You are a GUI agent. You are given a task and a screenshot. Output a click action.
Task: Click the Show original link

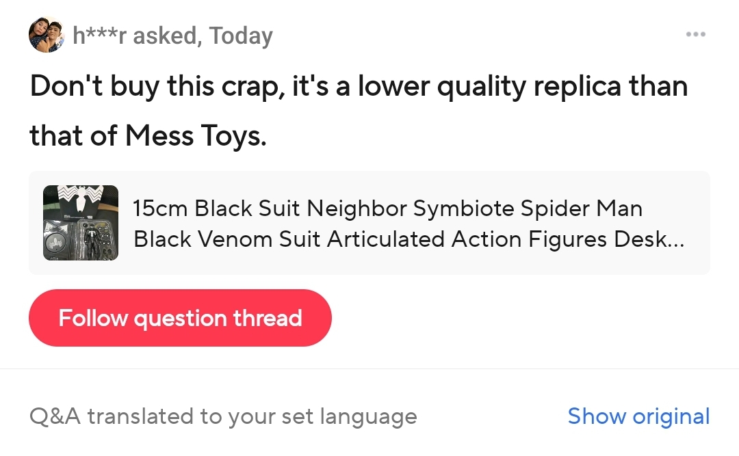coord(638,416)
